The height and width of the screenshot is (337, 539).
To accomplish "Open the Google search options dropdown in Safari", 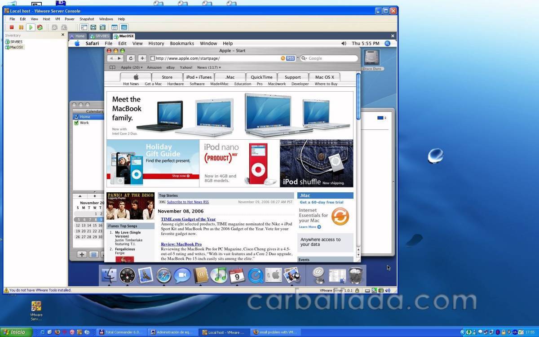I will (x=304, y=58).
